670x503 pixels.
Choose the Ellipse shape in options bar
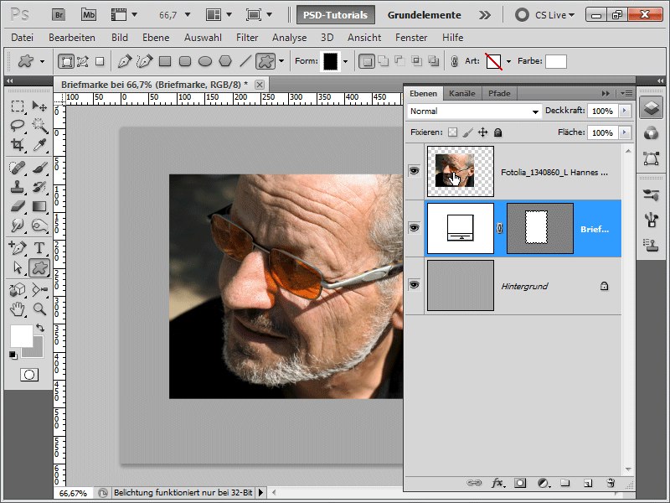[x=205, y=61]
